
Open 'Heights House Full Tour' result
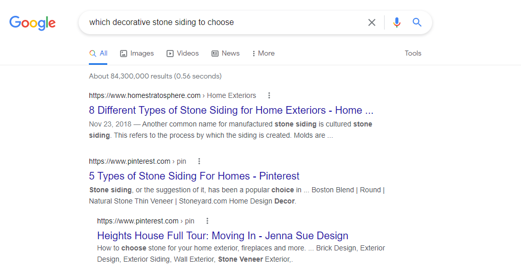pos(223,236)
